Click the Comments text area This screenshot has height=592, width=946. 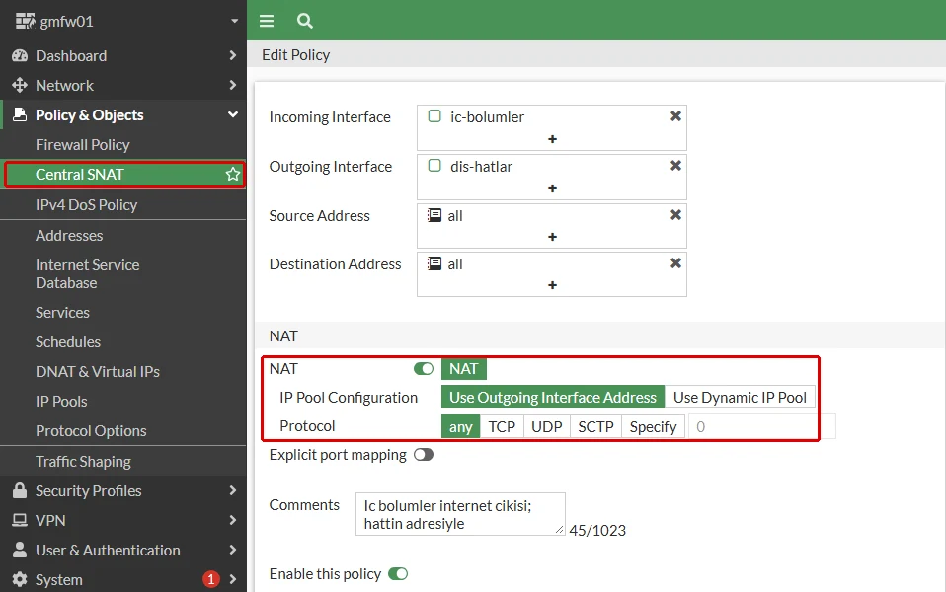click(460, 514)
